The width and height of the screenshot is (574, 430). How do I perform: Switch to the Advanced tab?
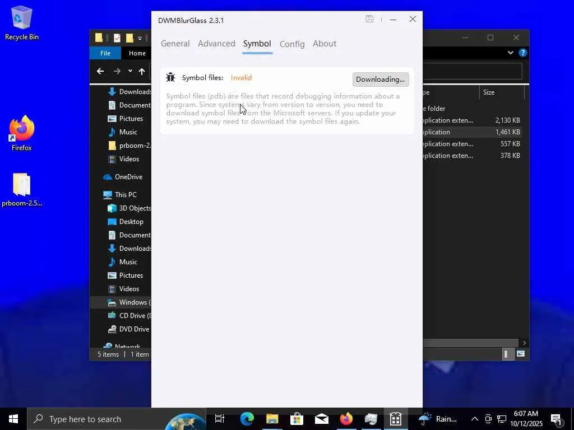[x=216, y=44]
